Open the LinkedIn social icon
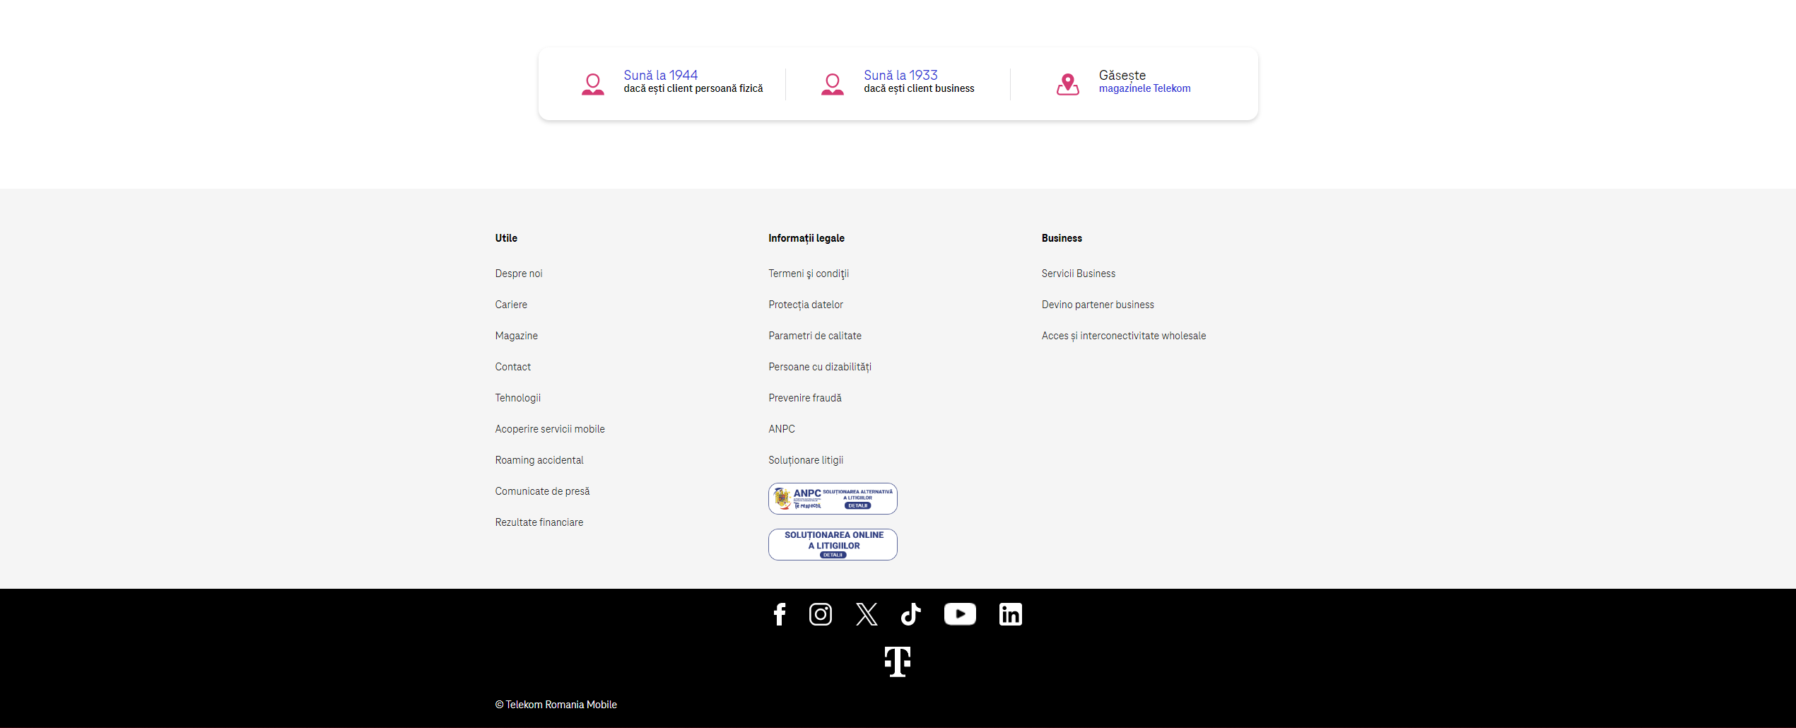This screenshot has height=728, width=1796. click(x=1010, y=614)
